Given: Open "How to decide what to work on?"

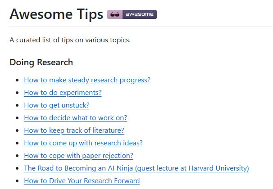Looking at the screenshot, I should pos(75,118).
